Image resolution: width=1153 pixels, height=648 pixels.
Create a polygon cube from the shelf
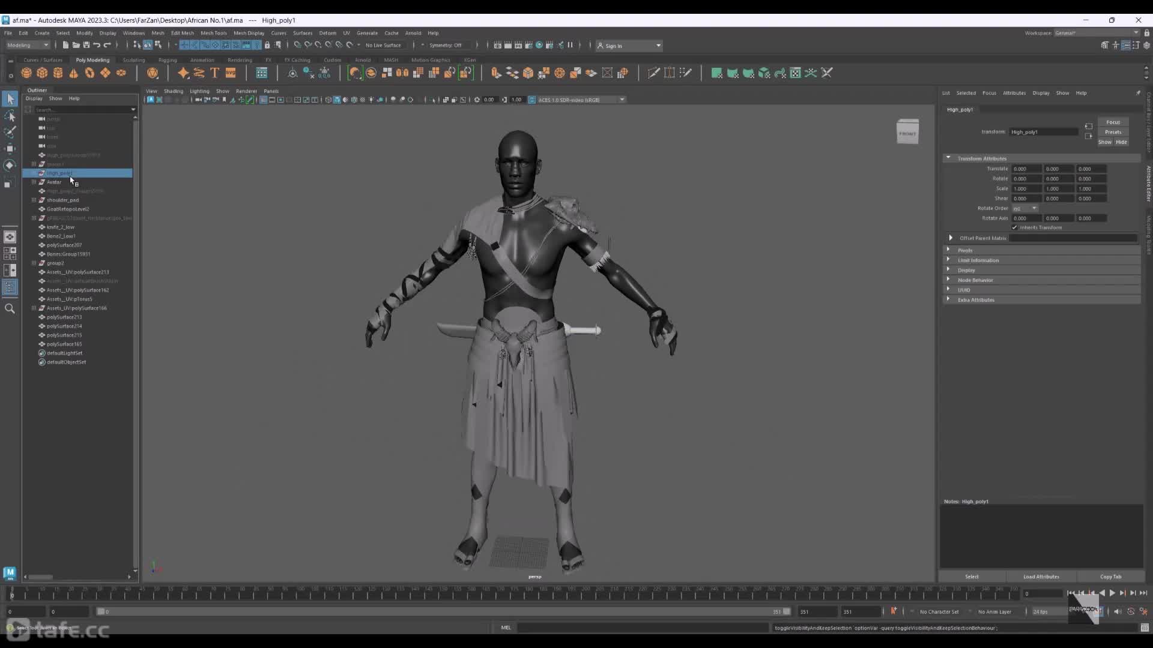coord(42,73)
